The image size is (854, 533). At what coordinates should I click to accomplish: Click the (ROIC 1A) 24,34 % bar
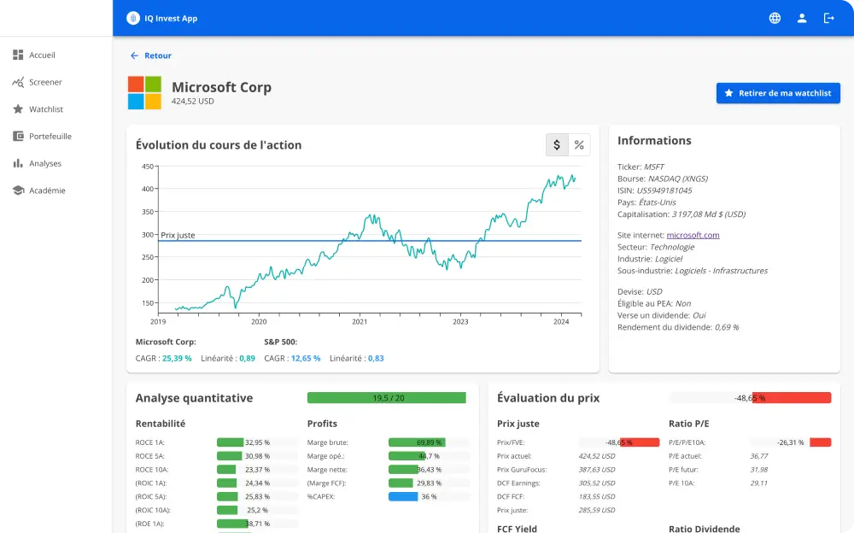point(257,483)
